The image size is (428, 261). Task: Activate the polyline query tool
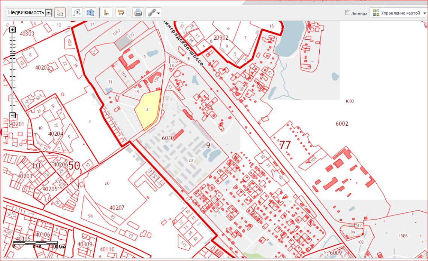coord(77,13)
